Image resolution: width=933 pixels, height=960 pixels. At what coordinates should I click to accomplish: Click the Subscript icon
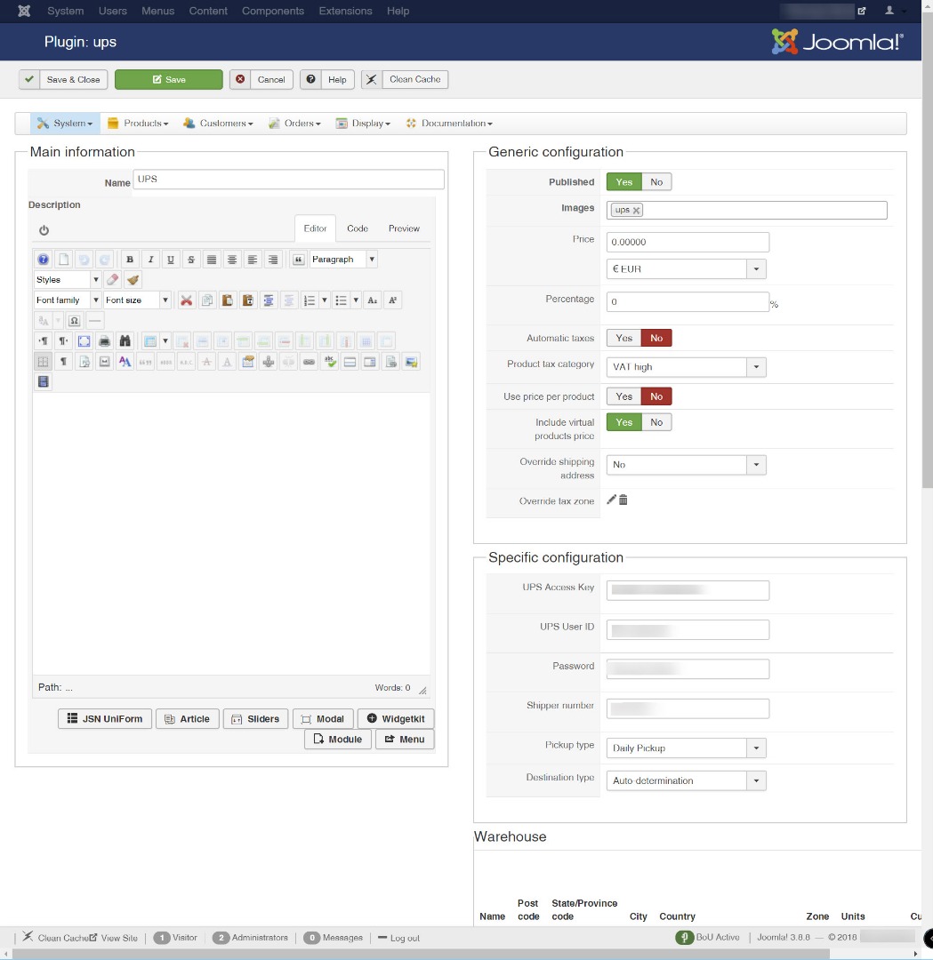click(x=373, y=300)
